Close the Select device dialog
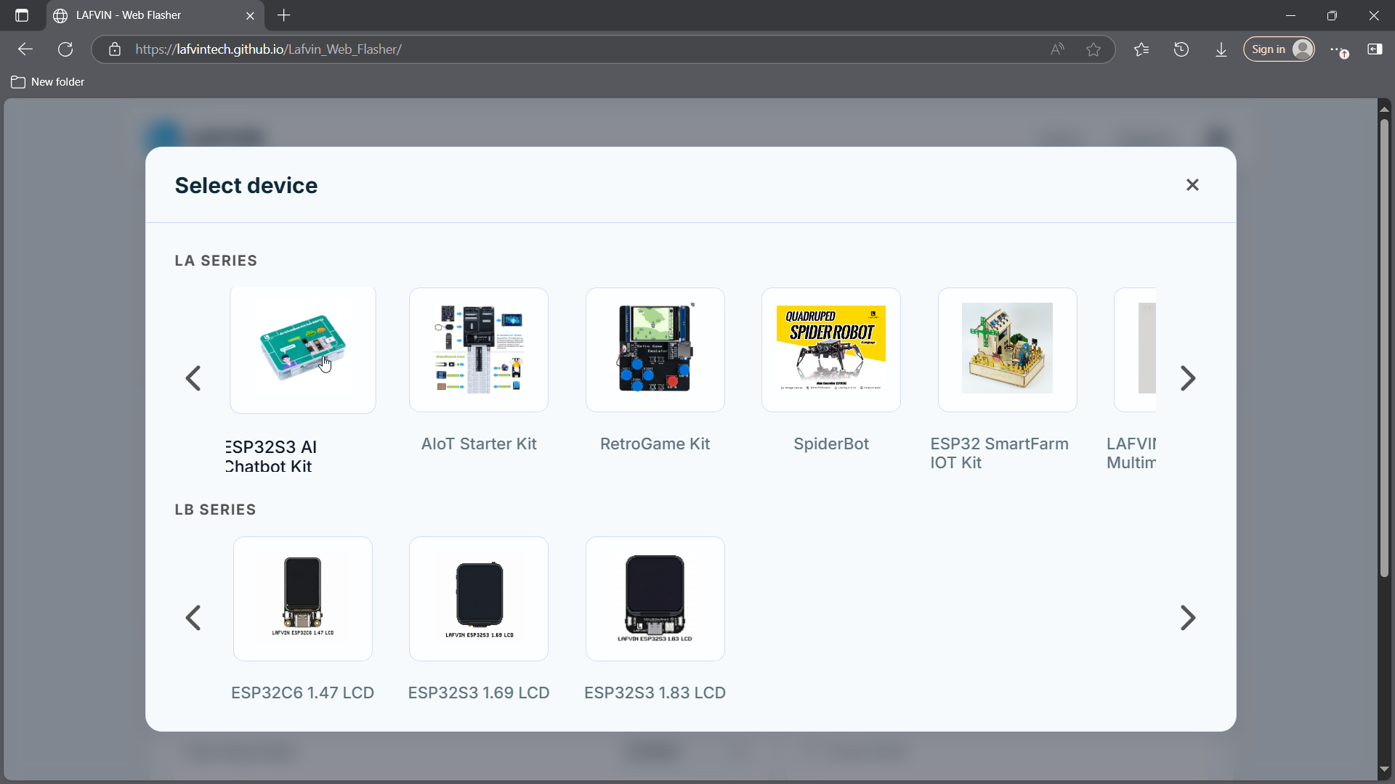The height and width of the screenshot is (784, 1395). pos(1192,185)
